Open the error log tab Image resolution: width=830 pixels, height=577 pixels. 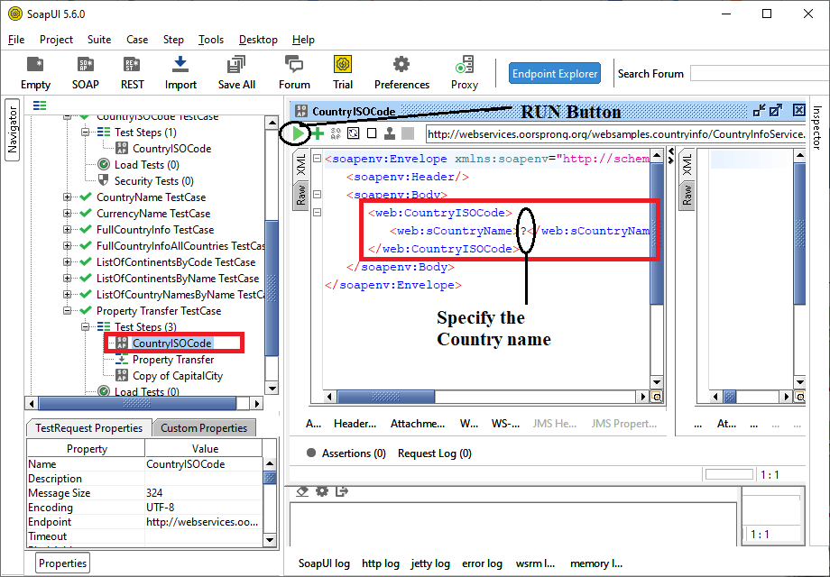[x=482, y=563]
